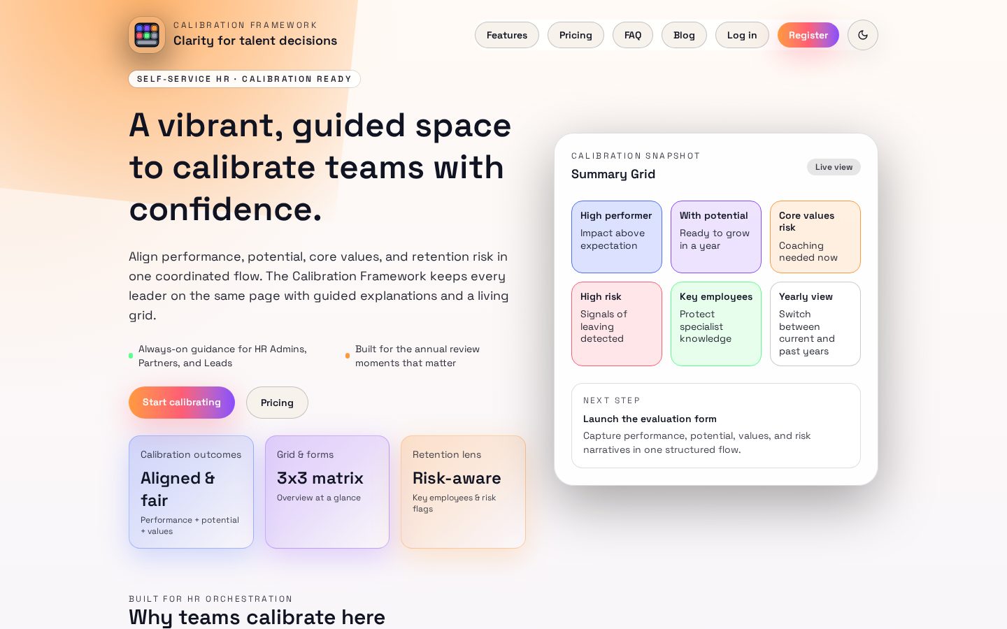1007x629 pixels.
Task: Select the High risk grid card
Action: click(x=617, y=324)
